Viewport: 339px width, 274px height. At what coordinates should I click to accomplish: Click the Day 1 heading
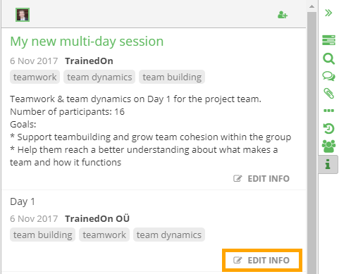(x=23, y=201)
